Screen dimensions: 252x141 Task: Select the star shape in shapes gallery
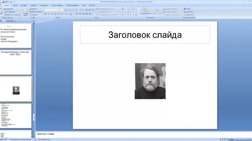(x=136, y=14)
